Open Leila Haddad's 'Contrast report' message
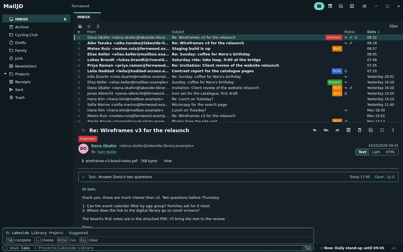 [x=238, y=71]
